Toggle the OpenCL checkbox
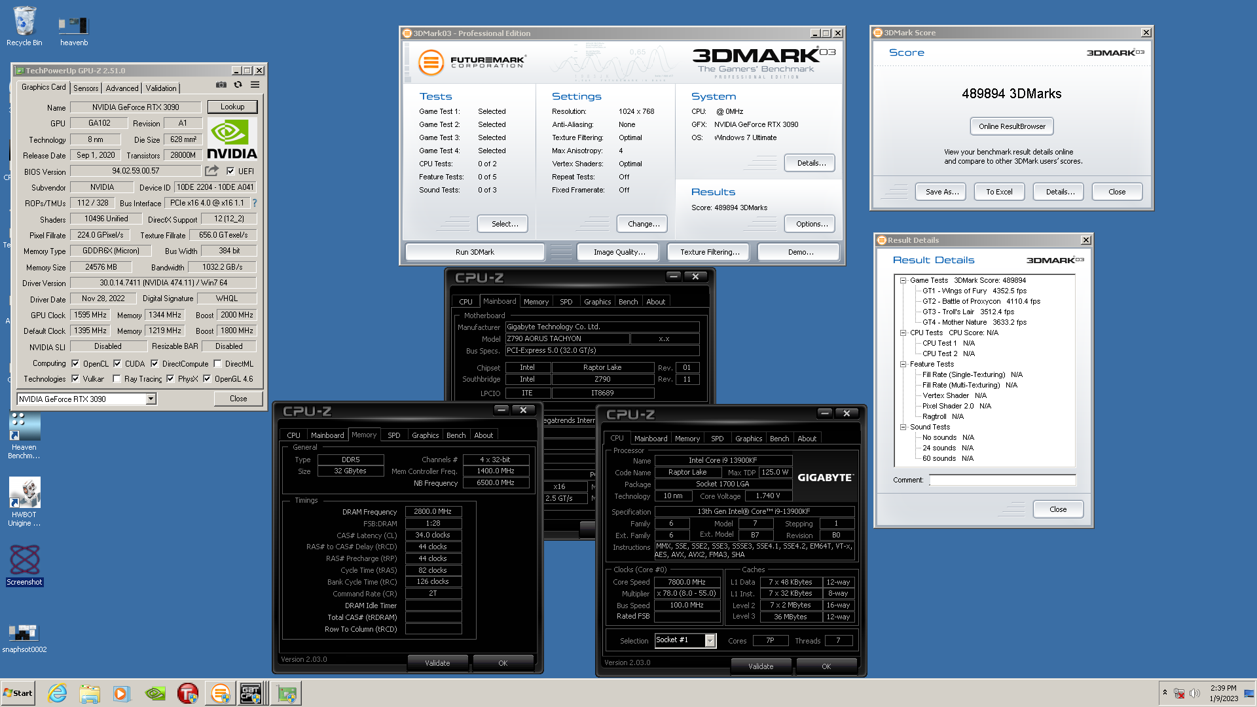This screenshot has width=1257, height=707. click(x=75, y=364)
